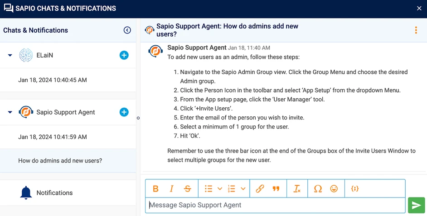Add a new Sapio Support Agent chat
The image size is (427, 216).
click(x=124, y=112)
